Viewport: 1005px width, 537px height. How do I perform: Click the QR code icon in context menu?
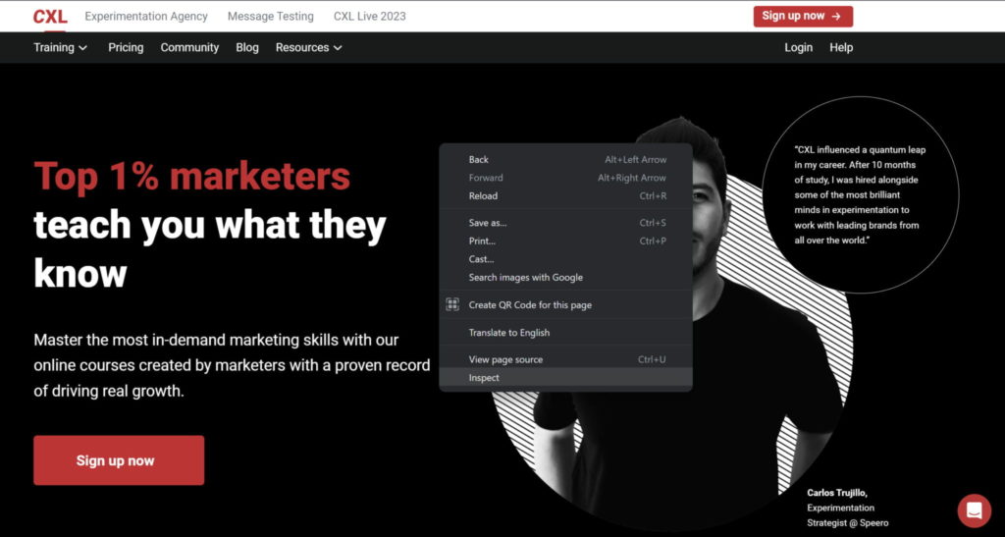[x=452, y=304]
